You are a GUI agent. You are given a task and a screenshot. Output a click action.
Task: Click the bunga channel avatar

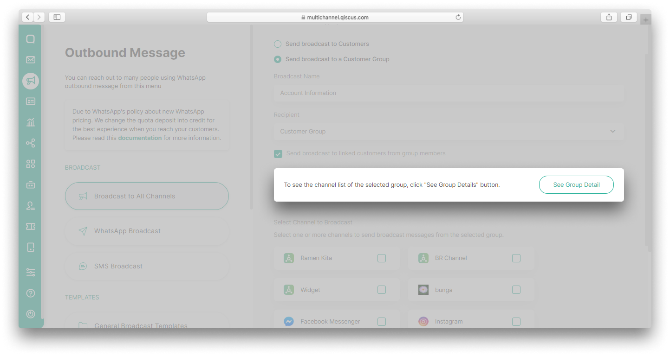(x=423, y=290)
